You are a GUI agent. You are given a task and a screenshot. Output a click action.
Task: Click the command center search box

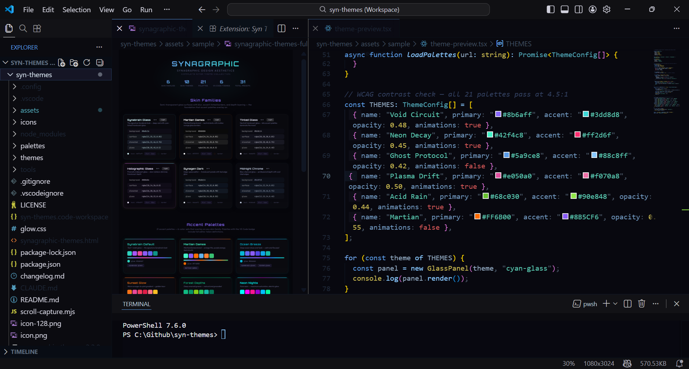pyautogui.click(x=358, y=10)
